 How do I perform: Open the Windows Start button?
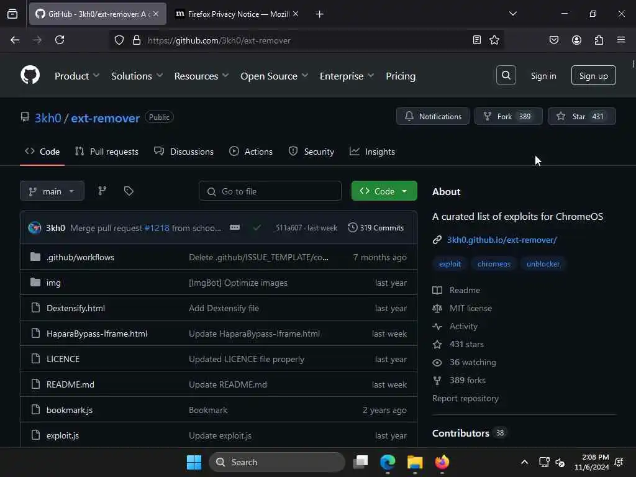[194, 462]
